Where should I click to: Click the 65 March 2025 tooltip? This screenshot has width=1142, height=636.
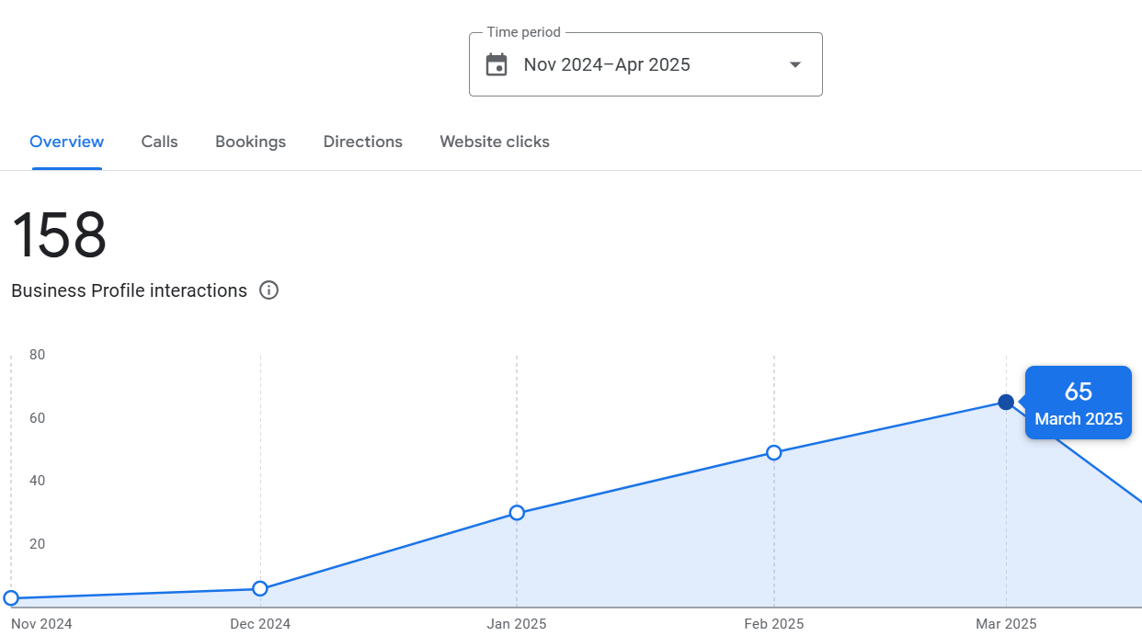coord(1078,403)
